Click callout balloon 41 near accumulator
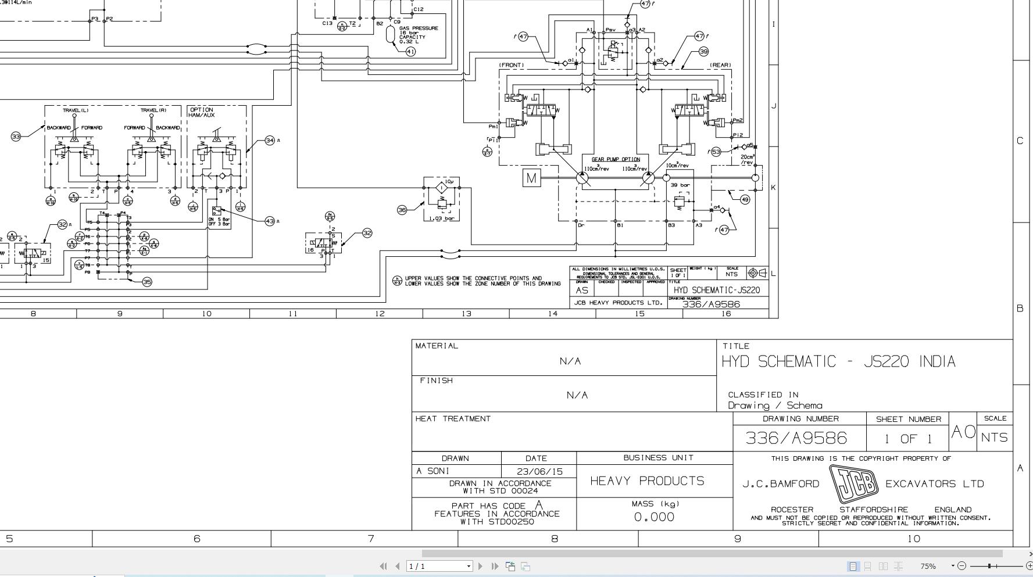Image resolution: width=1033 pixels, height=577 pixels. [x=410, y=52]
